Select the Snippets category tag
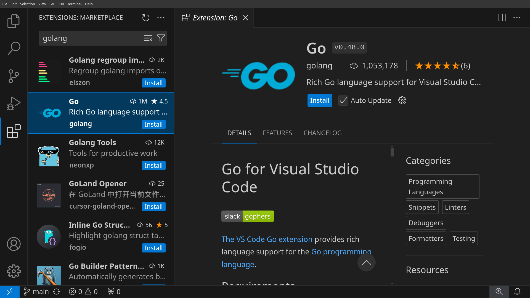 tap(422, 207)
